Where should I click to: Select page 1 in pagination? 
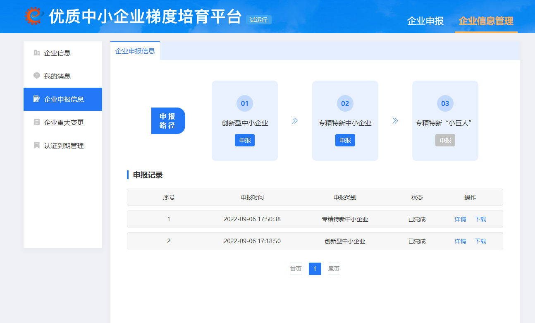pos(315,269)
